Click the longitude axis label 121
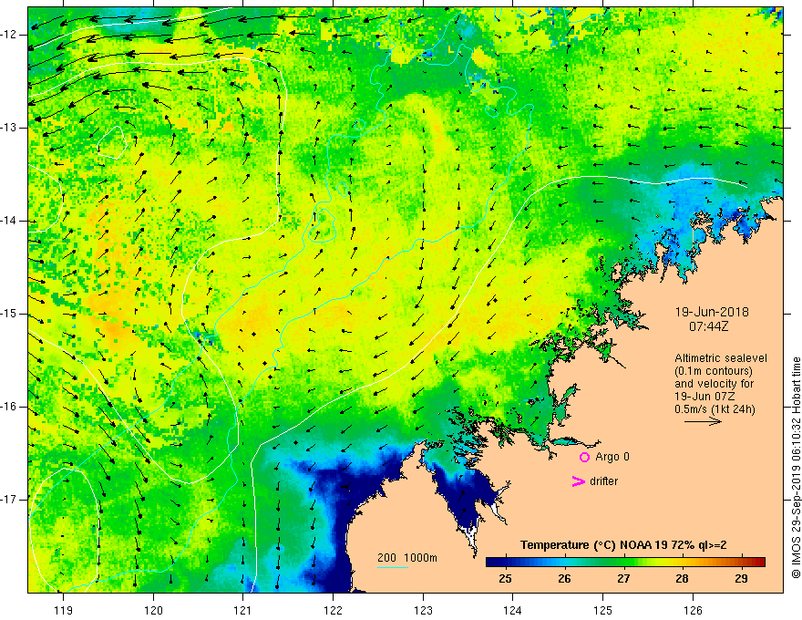 click(243, 610)
